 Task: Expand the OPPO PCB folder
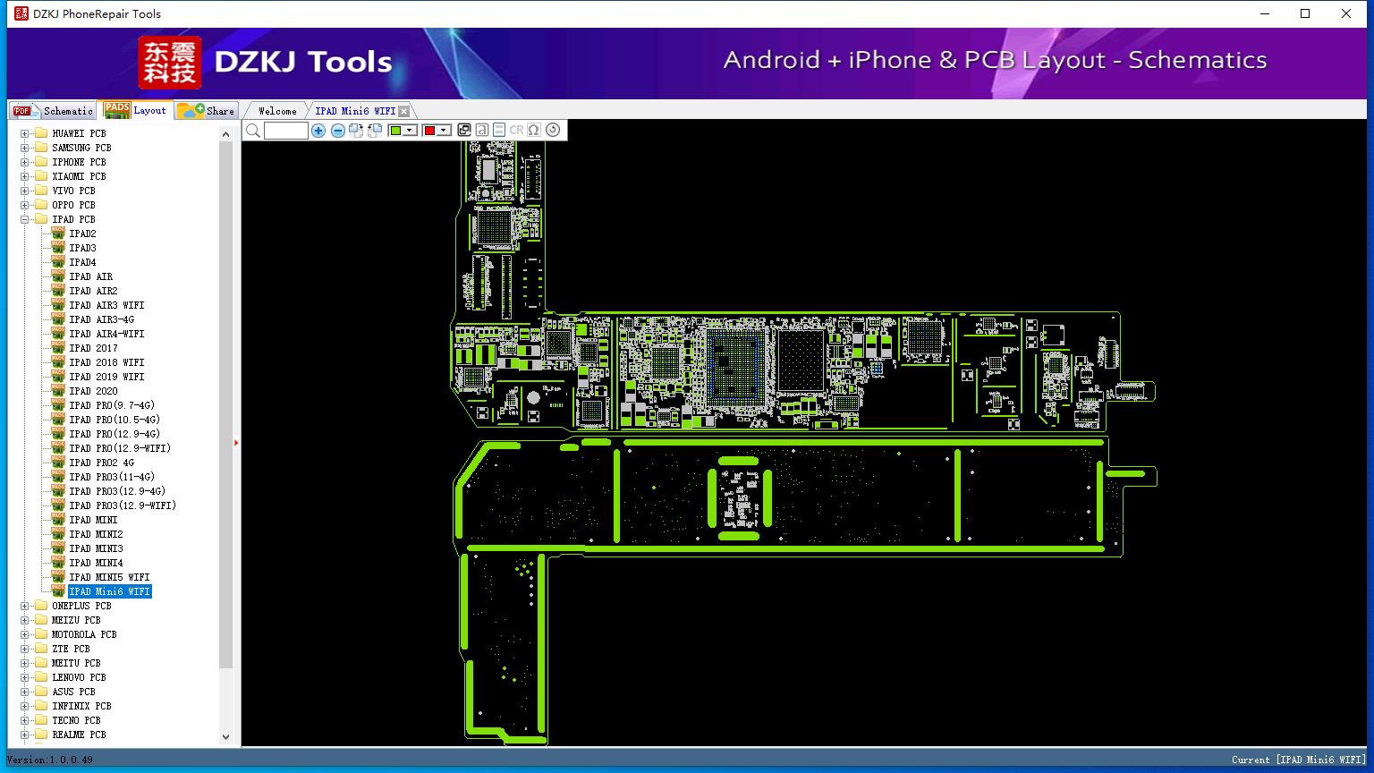pyautogui.click(x=25, y=205)
